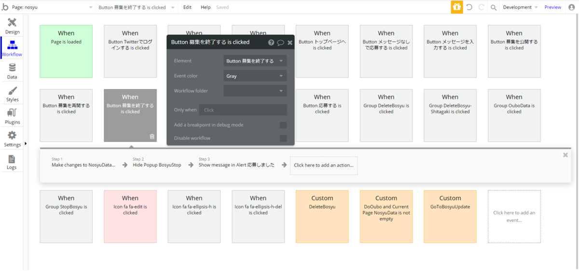Click the undo arrow icon
Image resolution: width=579 pixels, height=271 pixels.
469,7
